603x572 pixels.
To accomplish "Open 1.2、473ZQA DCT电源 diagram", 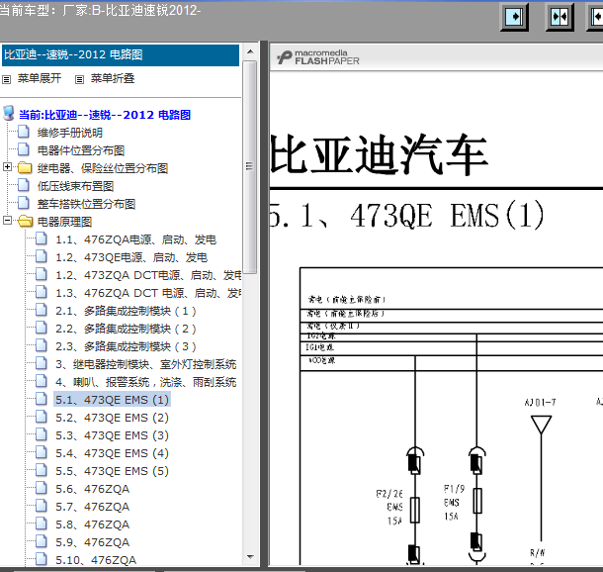I will point(148,275).
